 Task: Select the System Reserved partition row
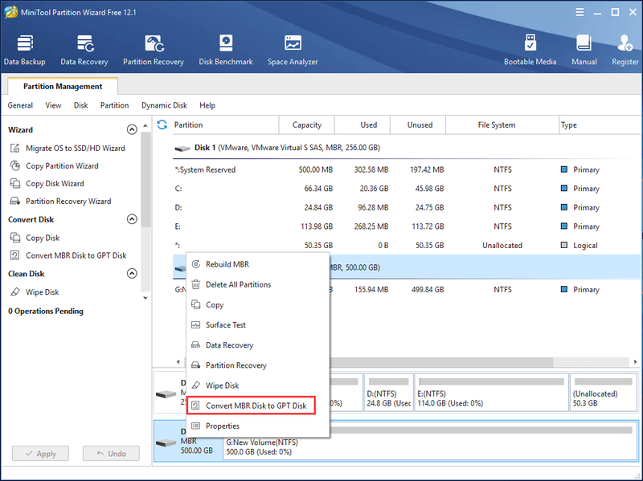pos(407,170)
